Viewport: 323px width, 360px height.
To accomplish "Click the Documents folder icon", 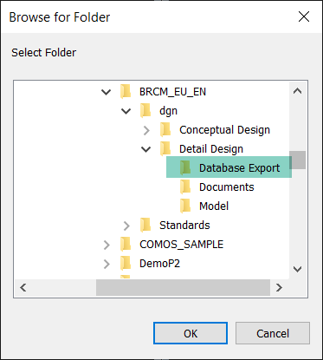I will 185,187.
